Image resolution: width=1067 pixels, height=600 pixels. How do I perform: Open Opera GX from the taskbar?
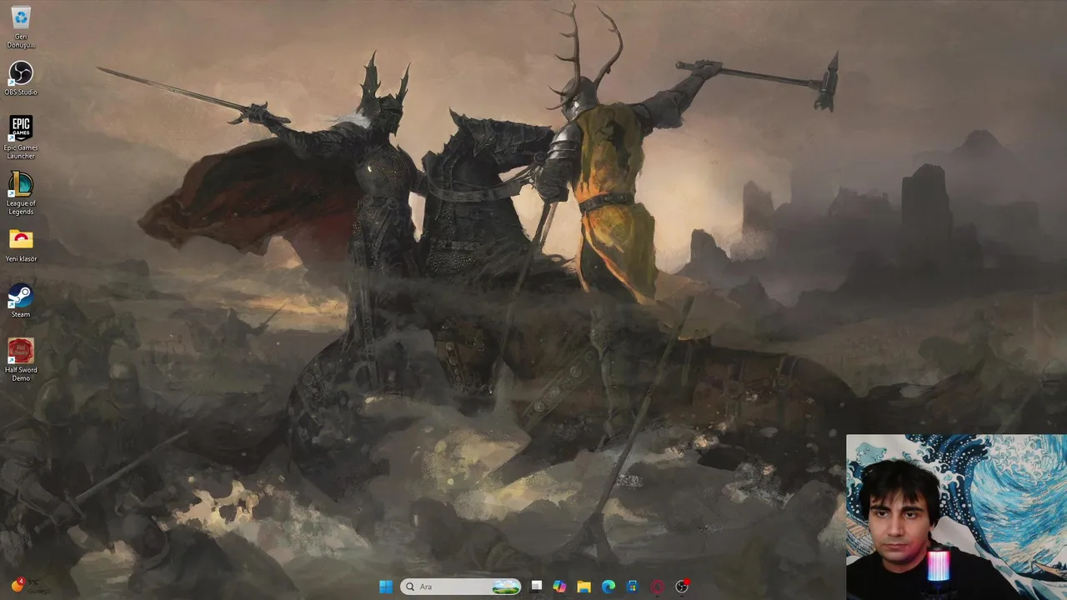(657, 587)
